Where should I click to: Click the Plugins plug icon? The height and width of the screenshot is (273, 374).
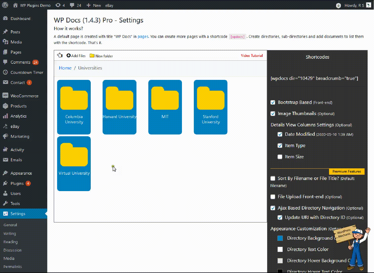pos(5,183)
